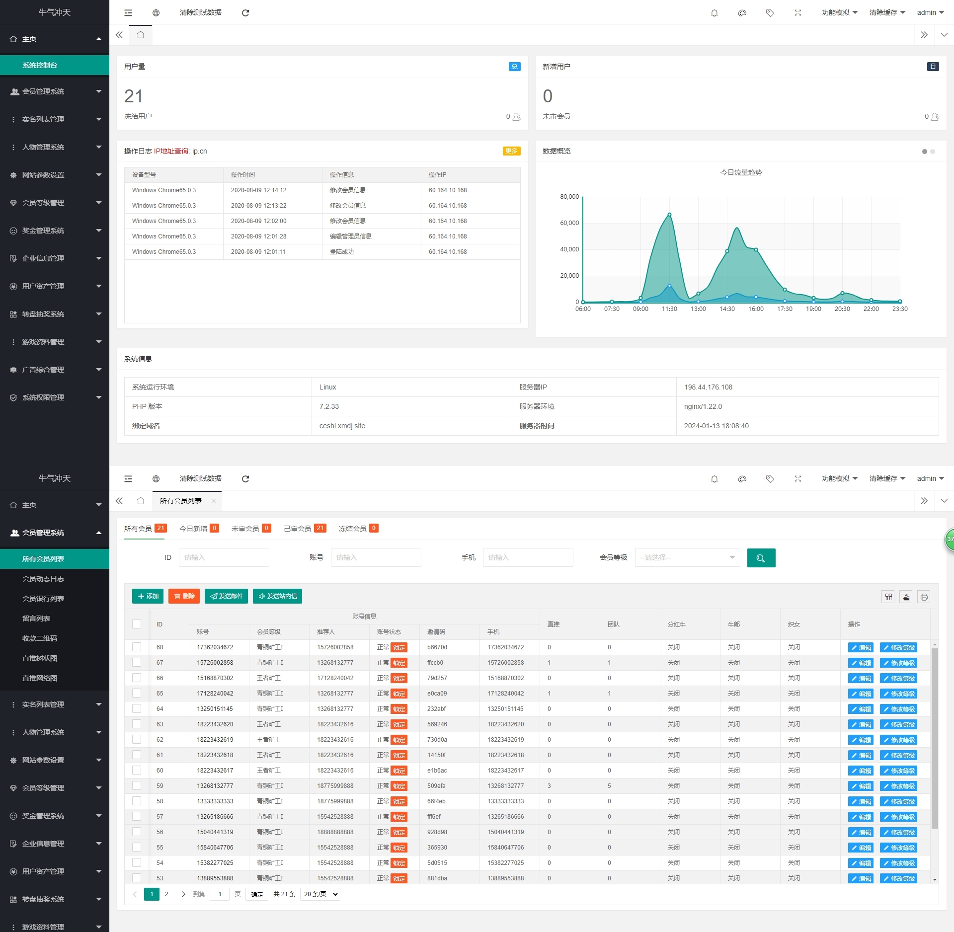This screenshot has height=932, width=954.
Task: Switch to the 今日新增 tab
Action: 199,529
